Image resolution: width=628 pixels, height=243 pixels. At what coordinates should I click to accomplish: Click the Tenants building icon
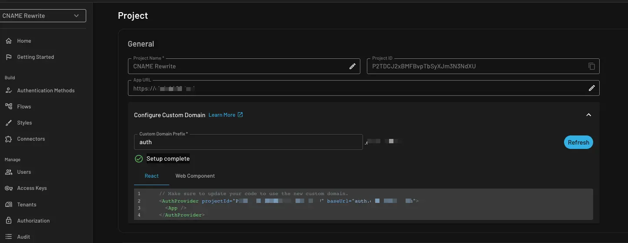coord(9,205)
